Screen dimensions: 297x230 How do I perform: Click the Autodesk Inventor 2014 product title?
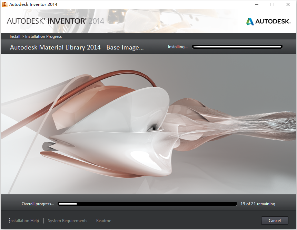[x=56, y=21]
